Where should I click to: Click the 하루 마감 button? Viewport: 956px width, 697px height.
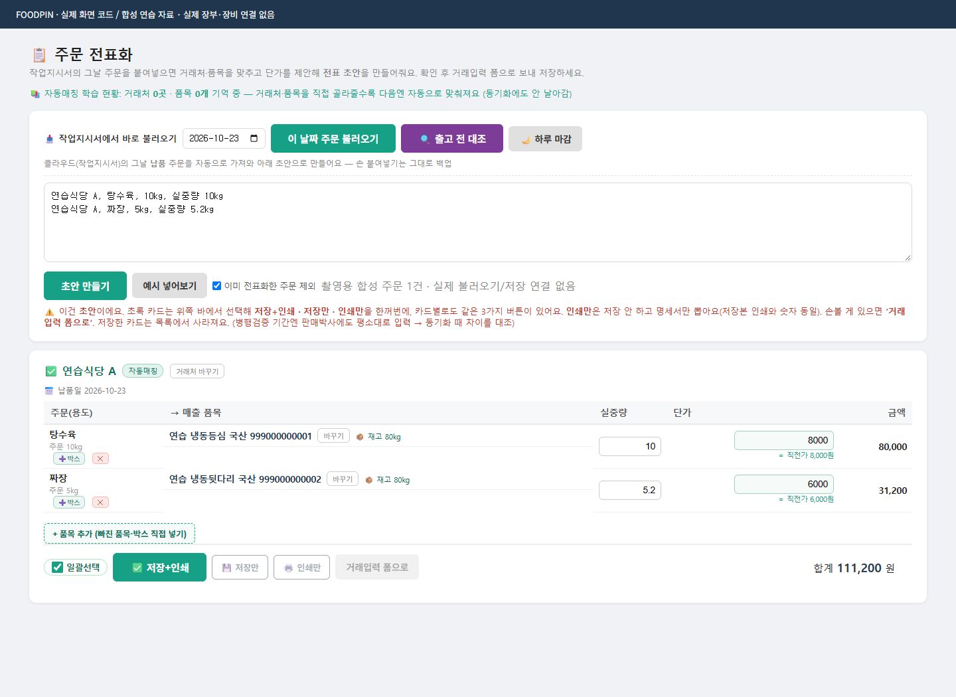click(545, 139)
